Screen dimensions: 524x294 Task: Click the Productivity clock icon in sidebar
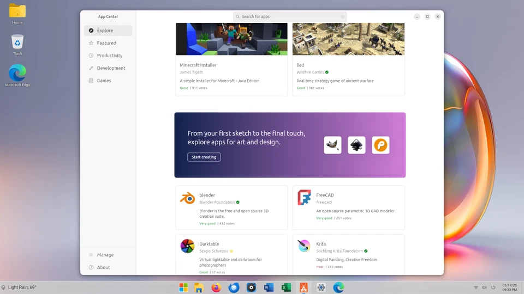[x=91, y=56]
